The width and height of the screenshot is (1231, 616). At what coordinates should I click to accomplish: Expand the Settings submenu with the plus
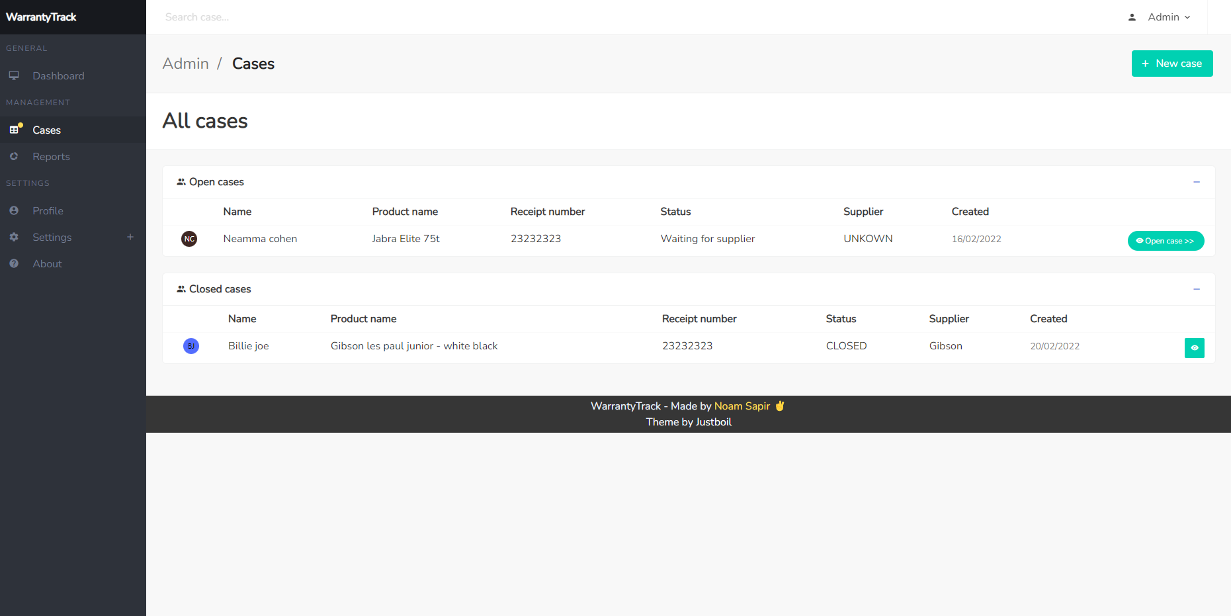click(x=130, y=237)
